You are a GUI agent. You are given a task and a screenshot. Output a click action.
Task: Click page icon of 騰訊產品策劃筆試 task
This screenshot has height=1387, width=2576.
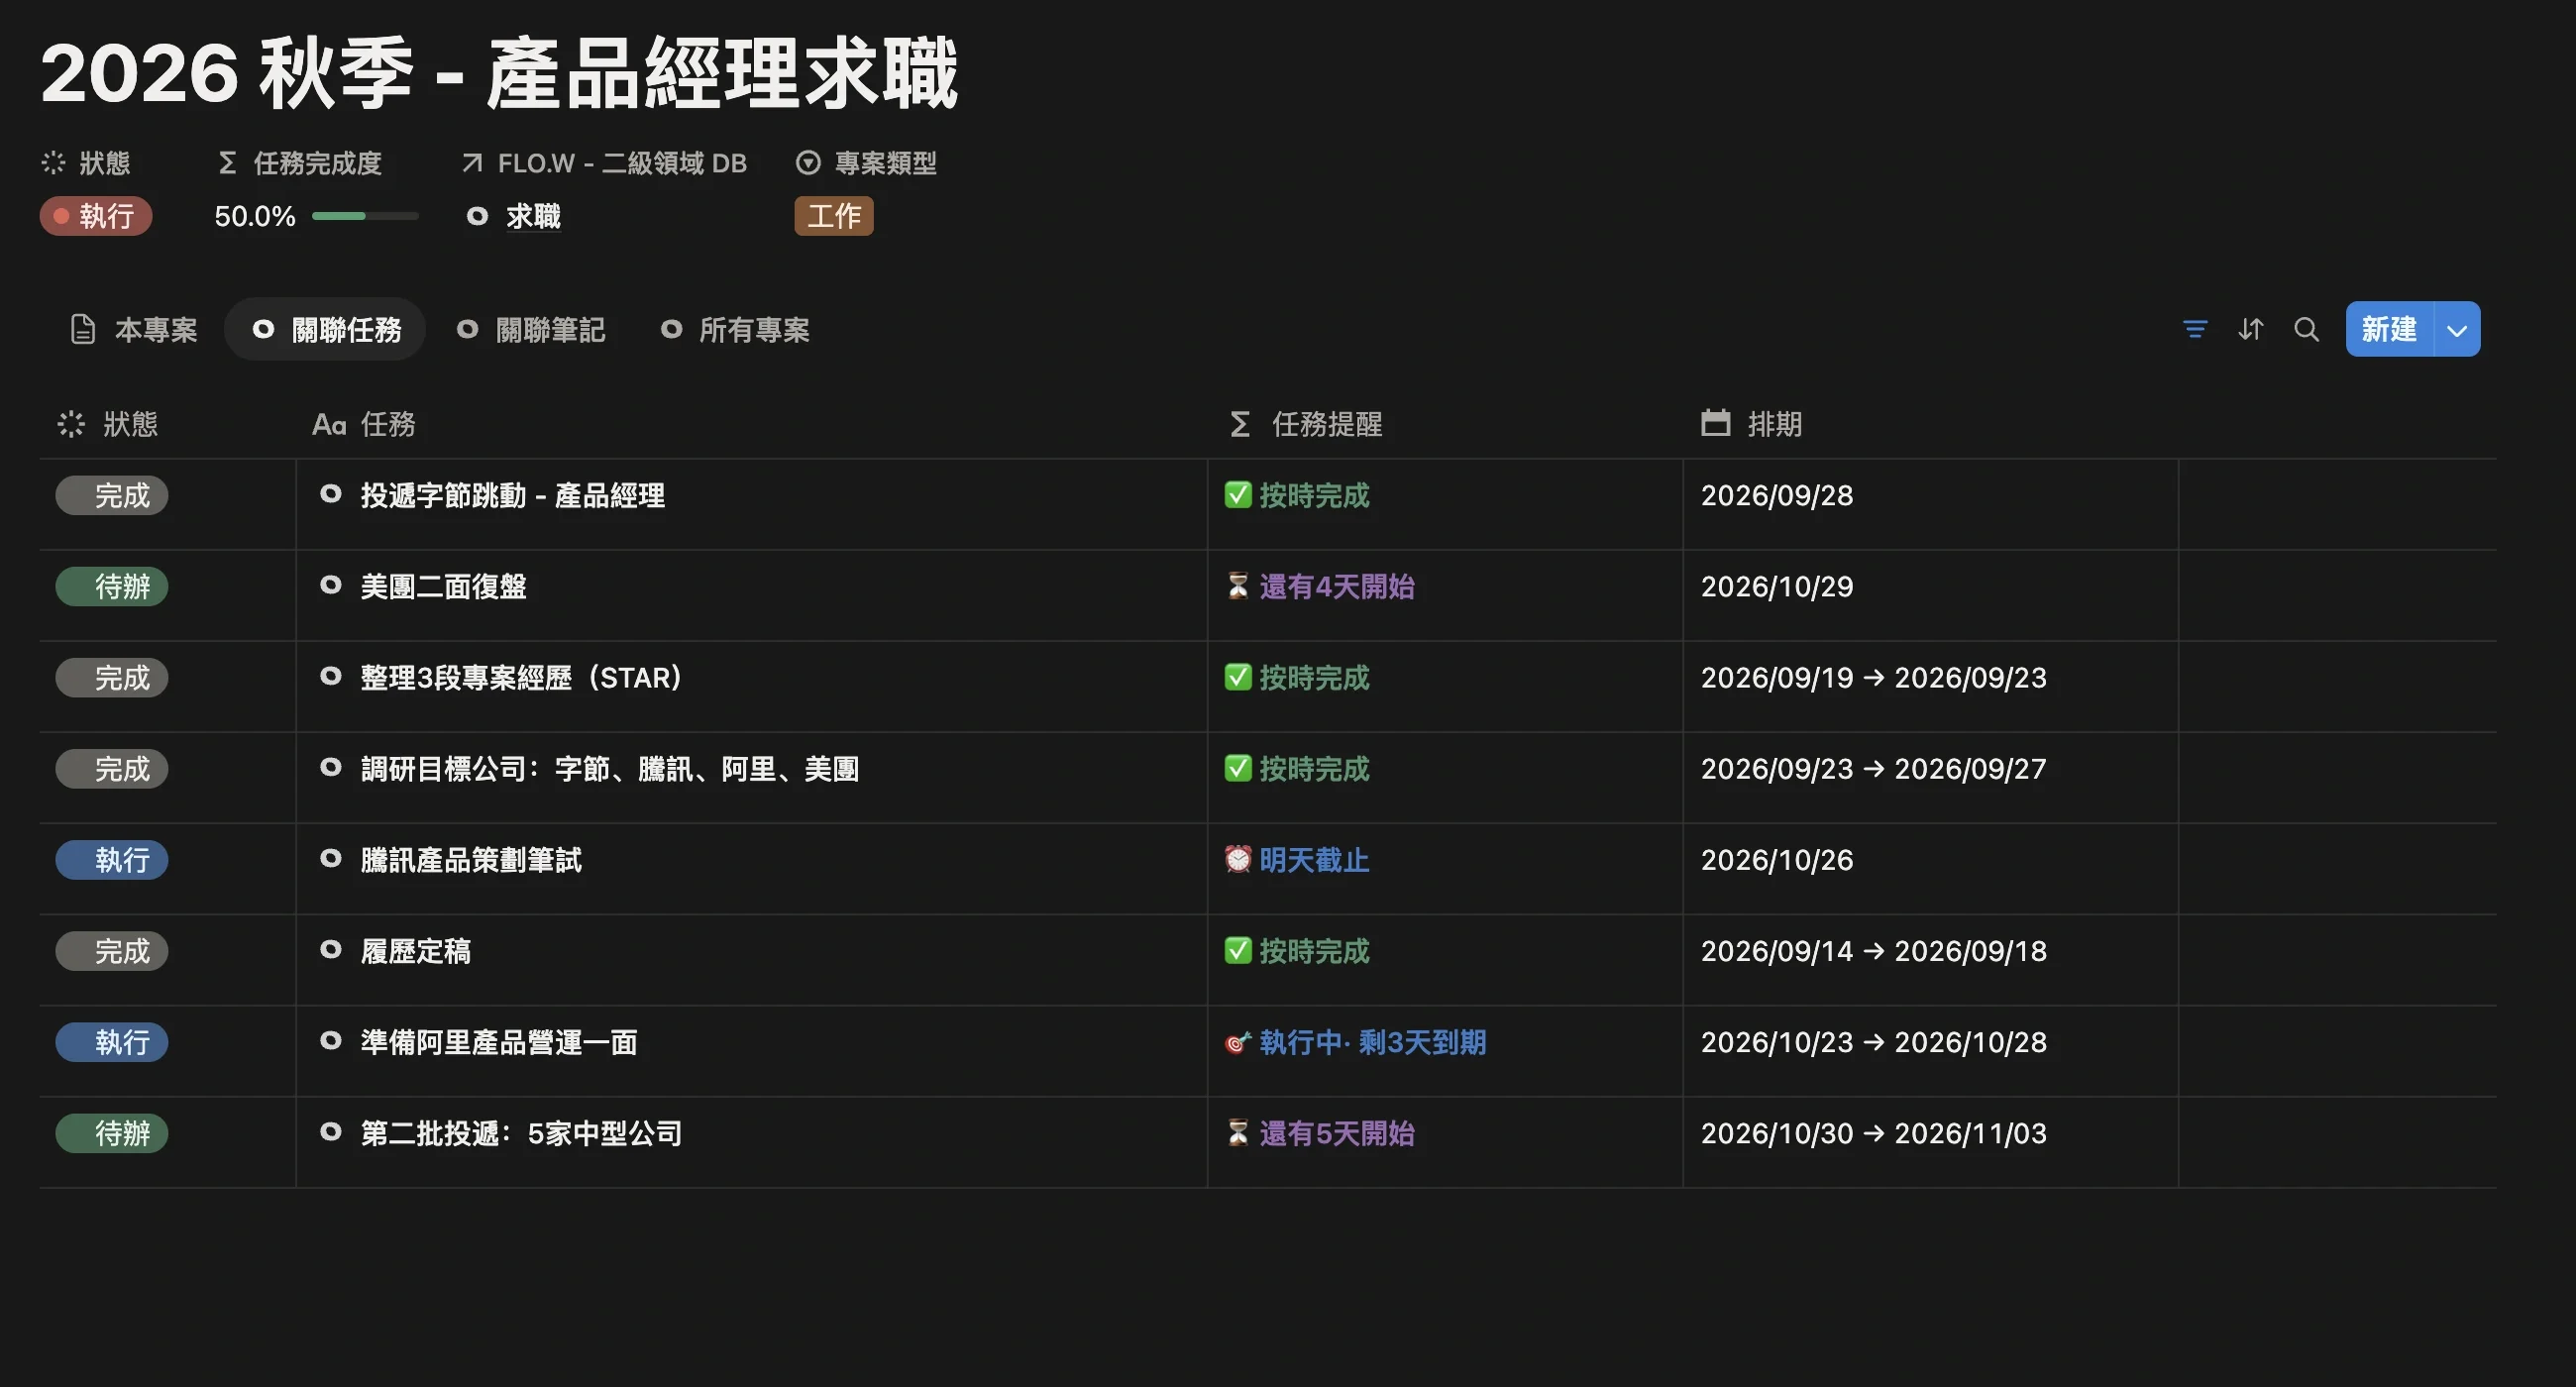[x=331, y=859]
